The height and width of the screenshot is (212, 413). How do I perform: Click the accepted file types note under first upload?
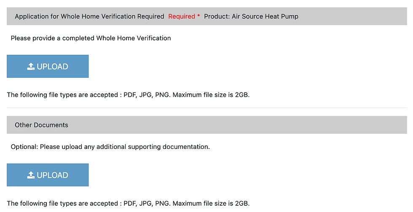(x=128, y=95)
